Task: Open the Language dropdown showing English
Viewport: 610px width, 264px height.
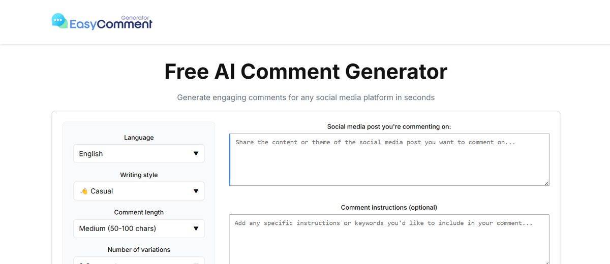Action: [138, 154]
